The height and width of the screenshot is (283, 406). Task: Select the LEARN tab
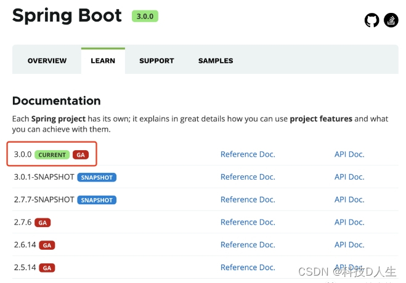tap(103, 61)
